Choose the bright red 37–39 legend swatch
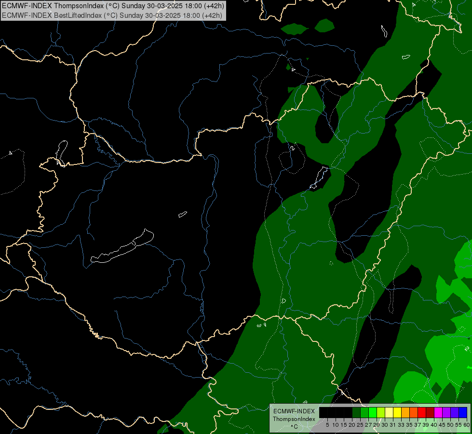 422,413
